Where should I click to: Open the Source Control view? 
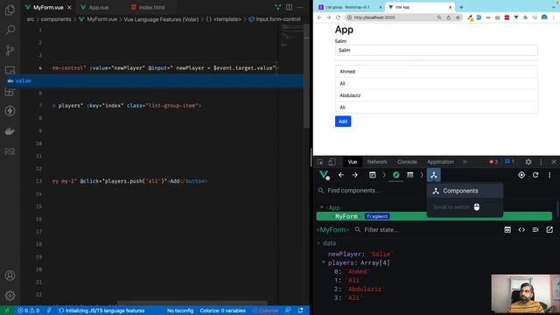[10, 50]
